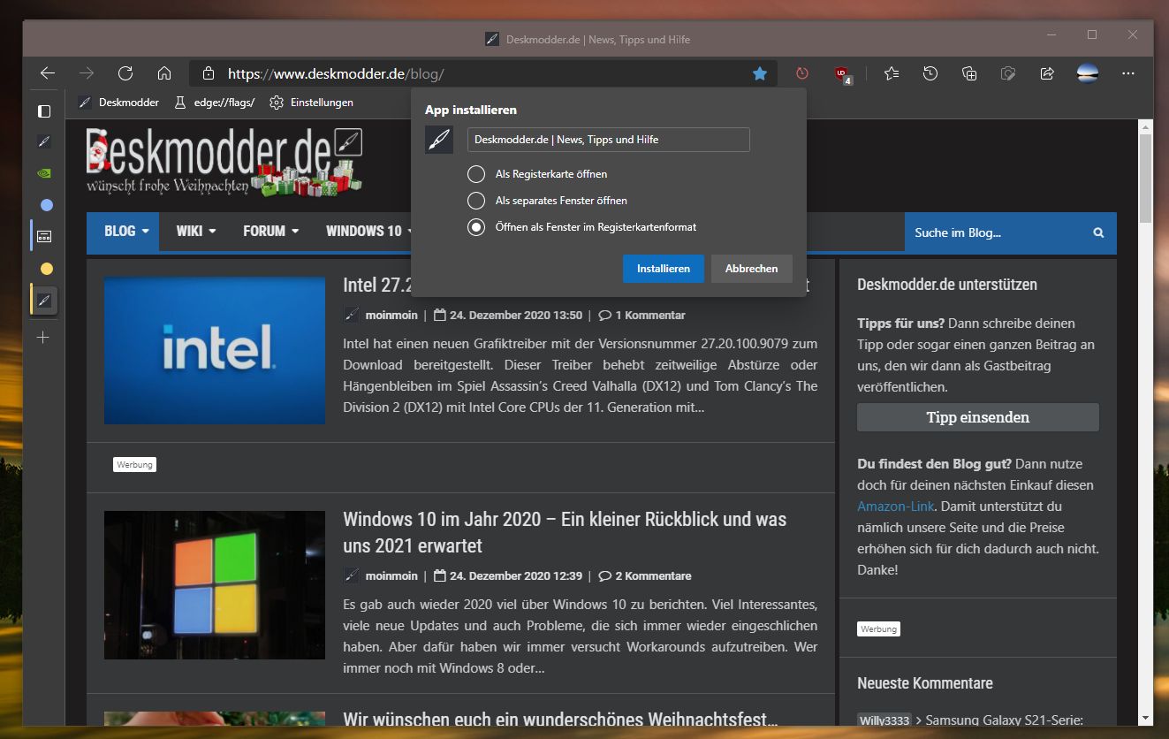Click the Deskmodder.de Christmas logo

click(x=224, y=161)
